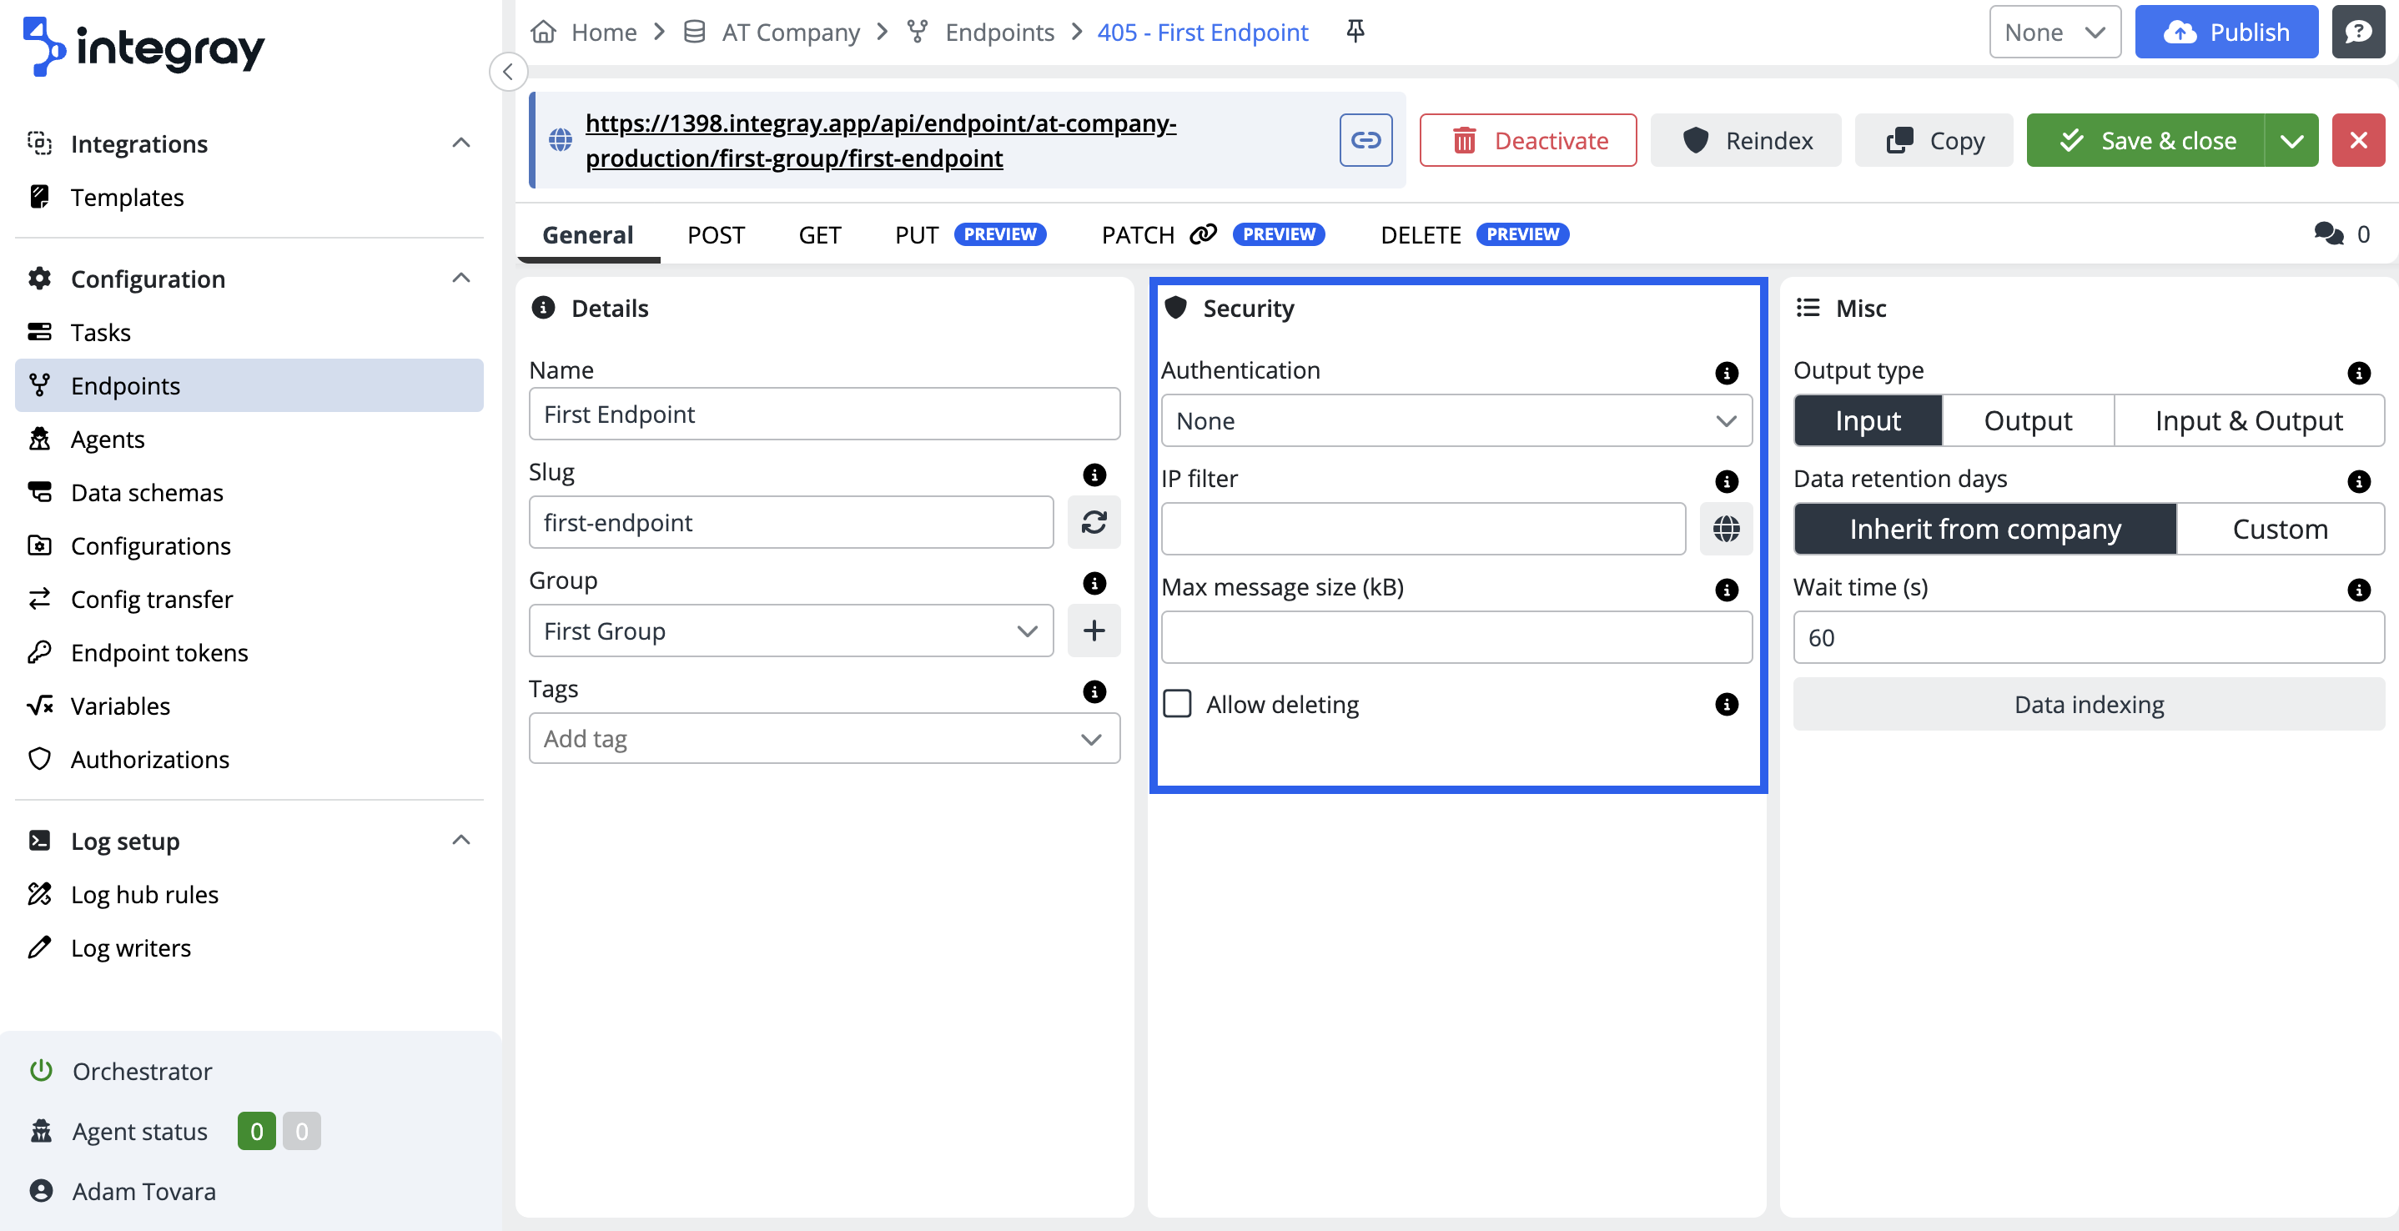Click the plus icon to add group

(1094, 631)
